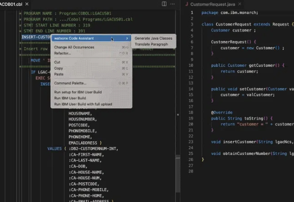Click 'HOUSENAME,' in COBOL code
This screenshot has width=294, height=202.
(80, 113)
